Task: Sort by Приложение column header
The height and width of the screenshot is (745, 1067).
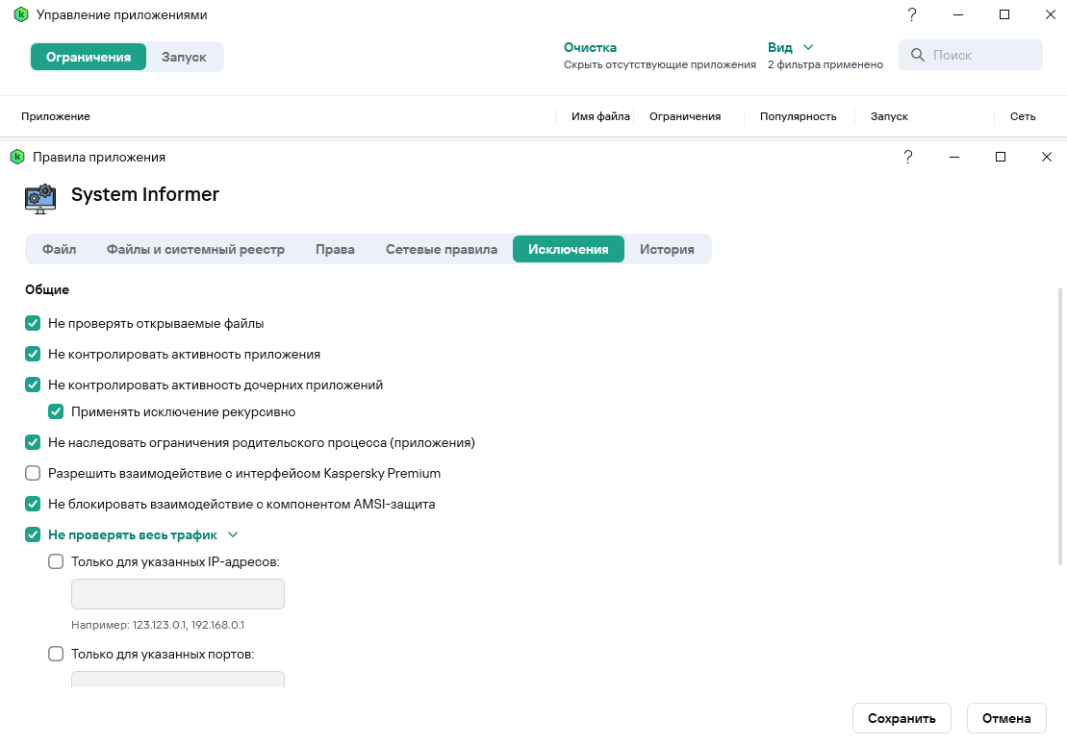Action: click(x=56, y=116)
